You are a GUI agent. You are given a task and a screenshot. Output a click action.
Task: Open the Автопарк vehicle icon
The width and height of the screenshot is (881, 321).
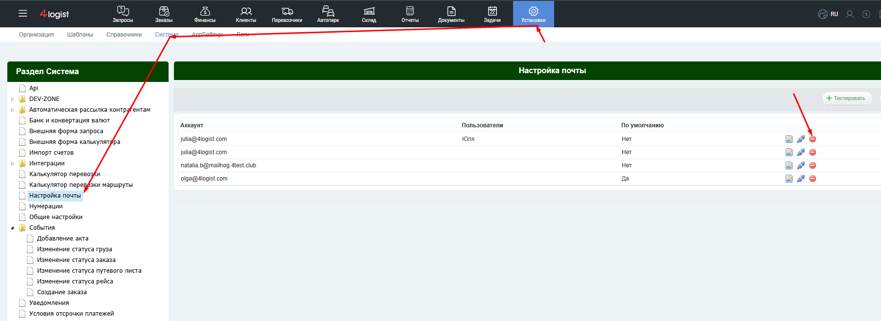pos(328,11)
